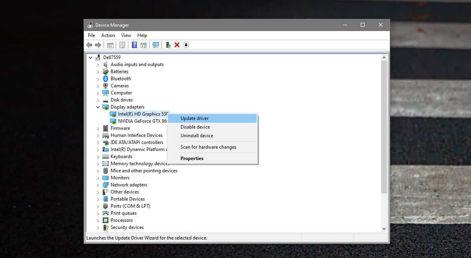This screenshot has width=471, height=258.
Task: Click the Update driver toolbar icon
Action: click(x=168, y=45)
